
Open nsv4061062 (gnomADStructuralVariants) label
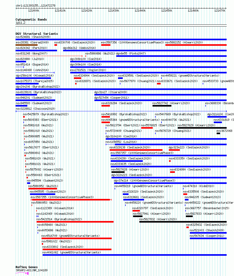click(x=72, y=252)
